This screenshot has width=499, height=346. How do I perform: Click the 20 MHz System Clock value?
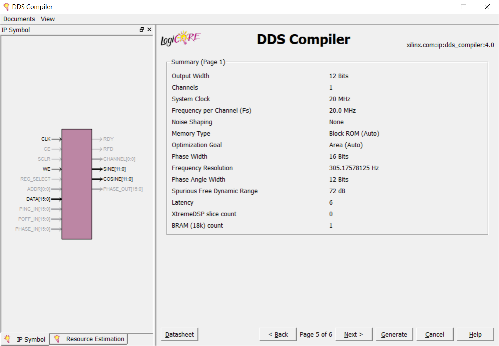point(340,99)
